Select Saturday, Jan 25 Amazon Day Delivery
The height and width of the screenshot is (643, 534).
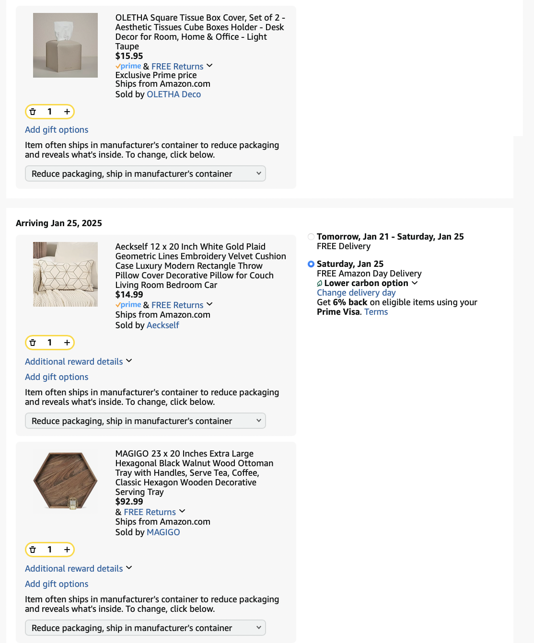point(311,264)
